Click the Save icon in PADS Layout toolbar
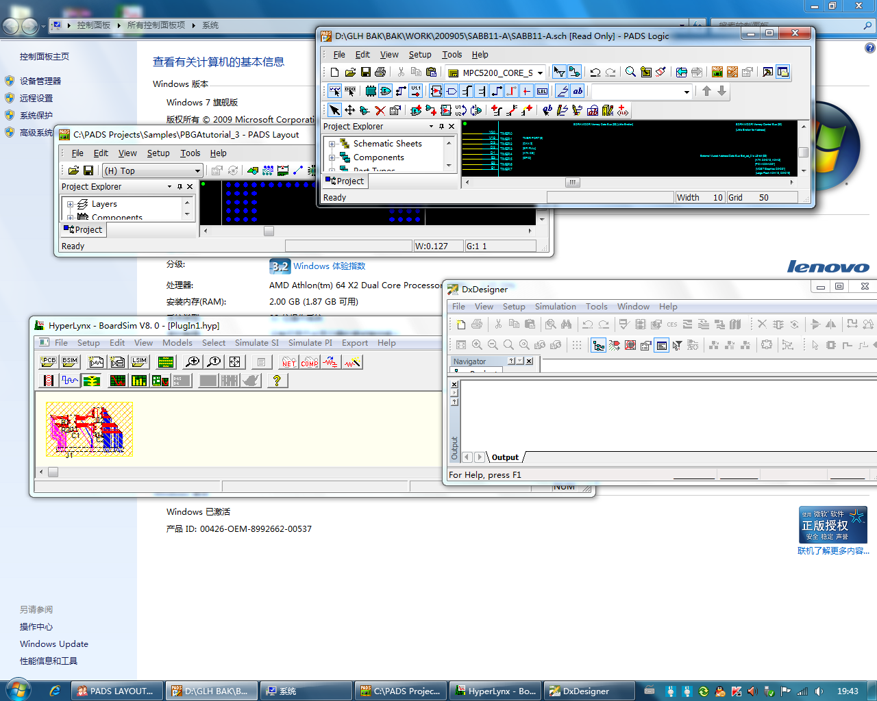Image resolution: width=877 pixels, height=701 pixels. [88, 170]
